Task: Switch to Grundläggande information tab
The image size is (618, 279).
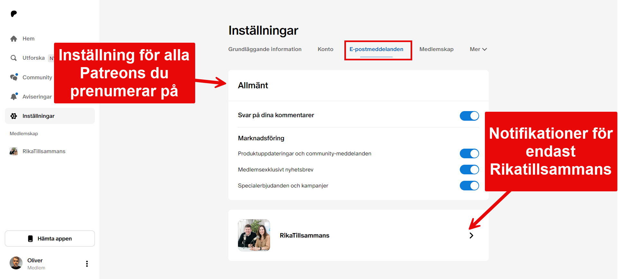Action: click(x=265, y=49)
